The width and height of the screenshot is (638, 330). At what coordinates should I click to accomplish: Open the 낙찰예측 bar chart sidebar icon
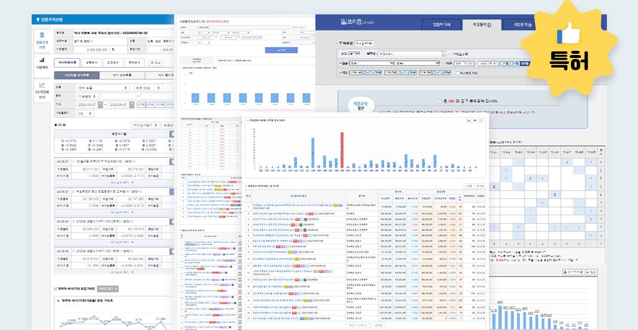coord(42,65)
